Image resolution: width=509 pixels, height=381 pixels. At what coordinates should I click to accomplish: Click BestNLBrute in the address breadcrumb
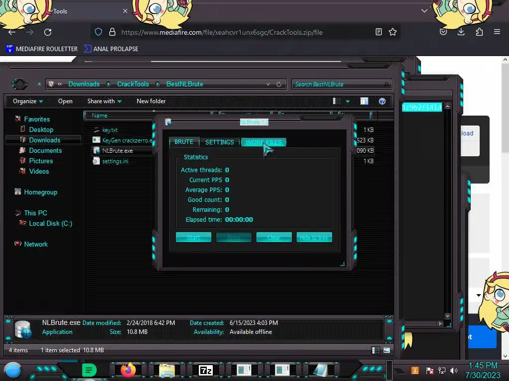(185, 84)
